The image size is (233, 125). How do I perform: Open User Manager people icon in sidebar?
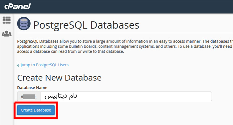point(7,34)
